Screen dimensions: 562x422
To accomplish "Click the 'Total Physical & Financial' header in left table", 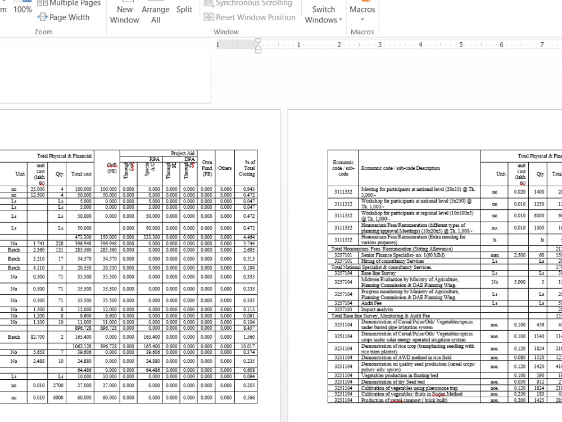I will pyautogui.click(x=64, y=156).
